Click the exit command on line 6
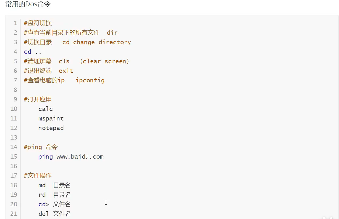The width and height of the screenshot is (339, 219). coord(66,71)
